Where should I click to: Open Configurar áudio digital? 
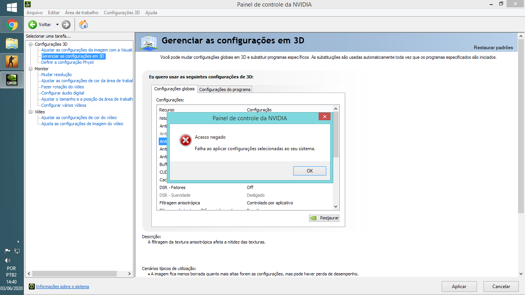coord(63,93)
